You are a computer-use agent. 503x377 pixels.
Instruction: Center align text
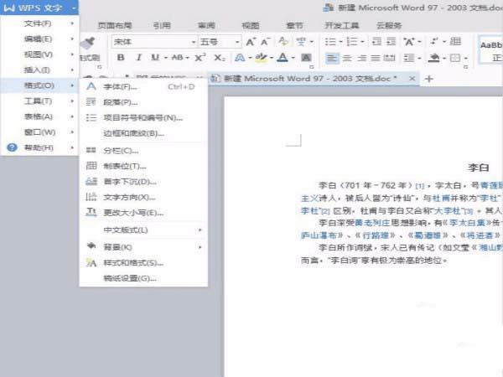(347, 58)
